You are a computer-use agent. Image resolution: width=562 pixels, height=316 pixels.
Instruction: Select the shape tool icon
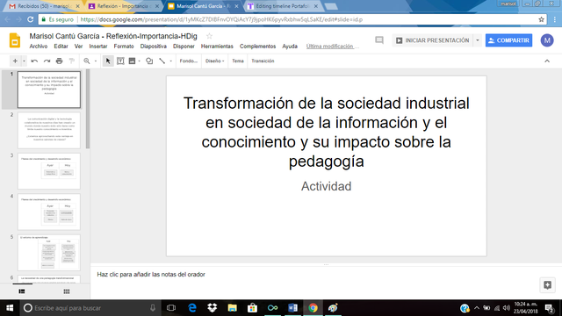149,61
